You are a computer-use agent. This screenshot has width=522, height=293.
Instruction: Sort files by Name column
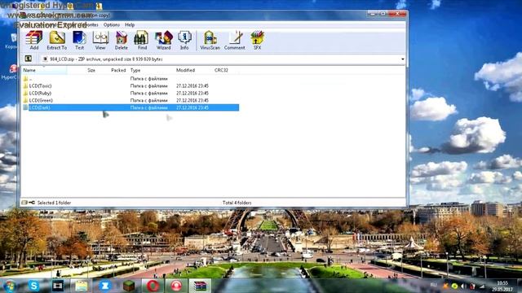pyautogui.click(x=44, y=70)
